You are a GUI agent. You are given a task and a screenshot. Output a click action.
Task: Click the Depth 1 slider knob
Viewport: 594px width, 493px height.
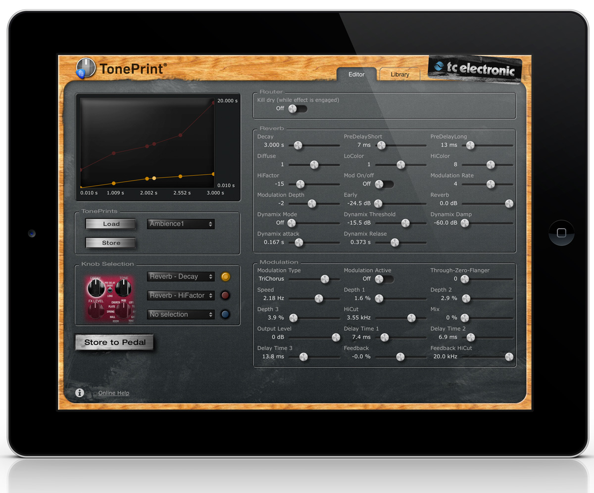(x=379, y=298)
